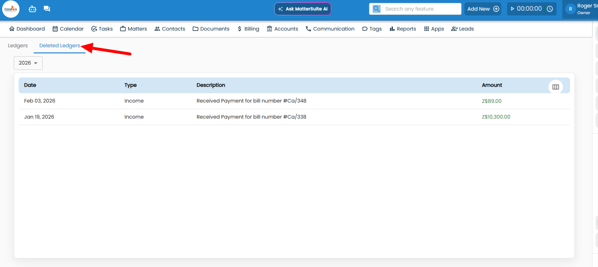Click Ask MatterSuite AI button
Image resolution: width=598 pixels, height=267 pixels.
coord(303,9)
